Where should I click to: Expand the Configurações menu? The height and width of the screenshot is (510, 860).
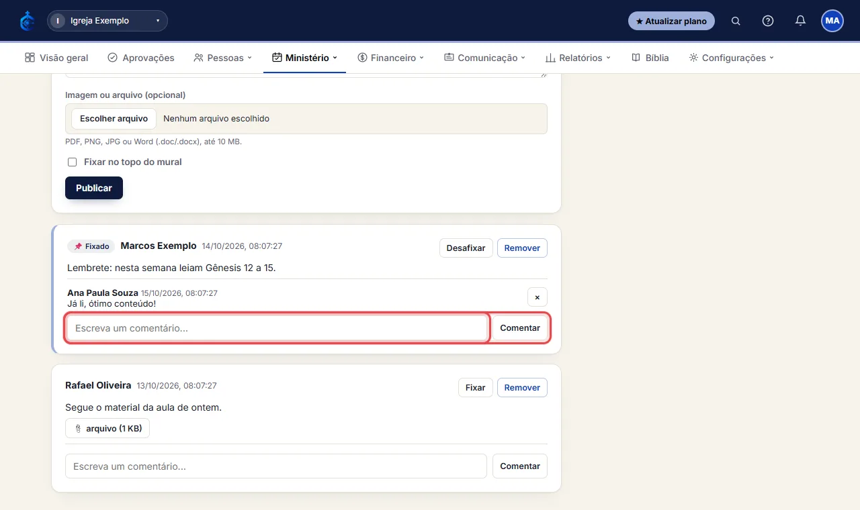pyautogui.click(x=732, y=58)
